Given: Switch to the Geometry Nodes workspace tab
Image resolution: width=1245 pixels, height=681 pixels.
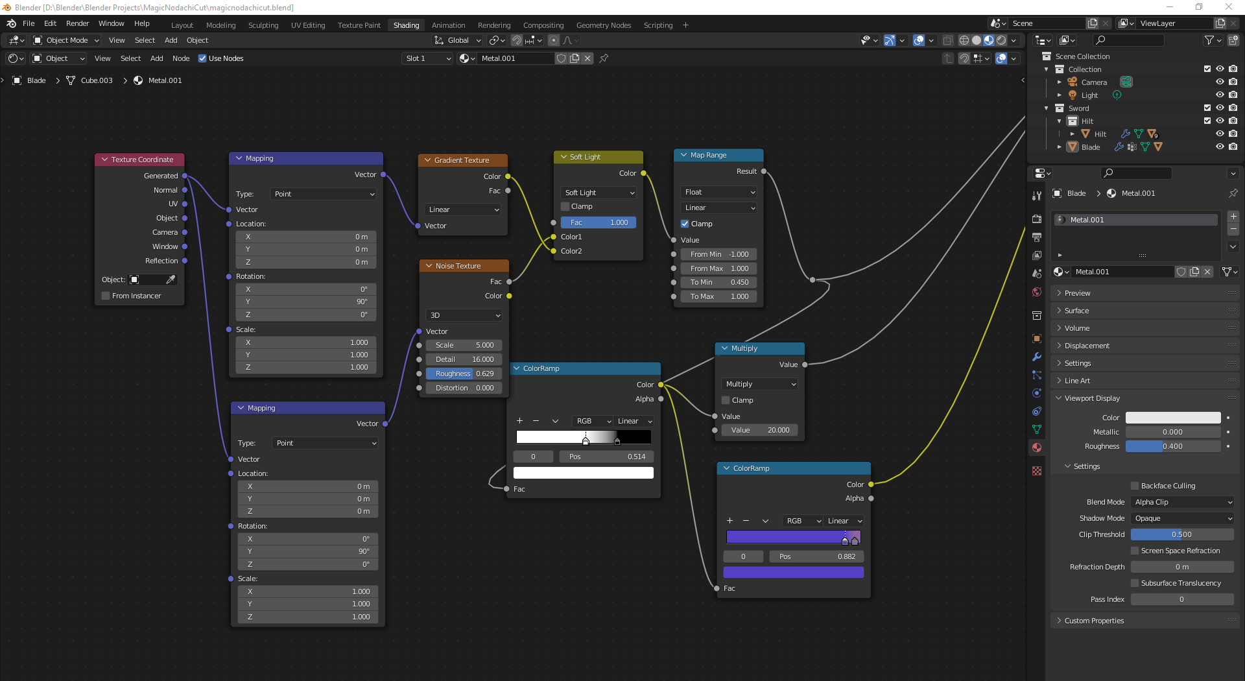Looking at the screenshot, I should 604,25.
